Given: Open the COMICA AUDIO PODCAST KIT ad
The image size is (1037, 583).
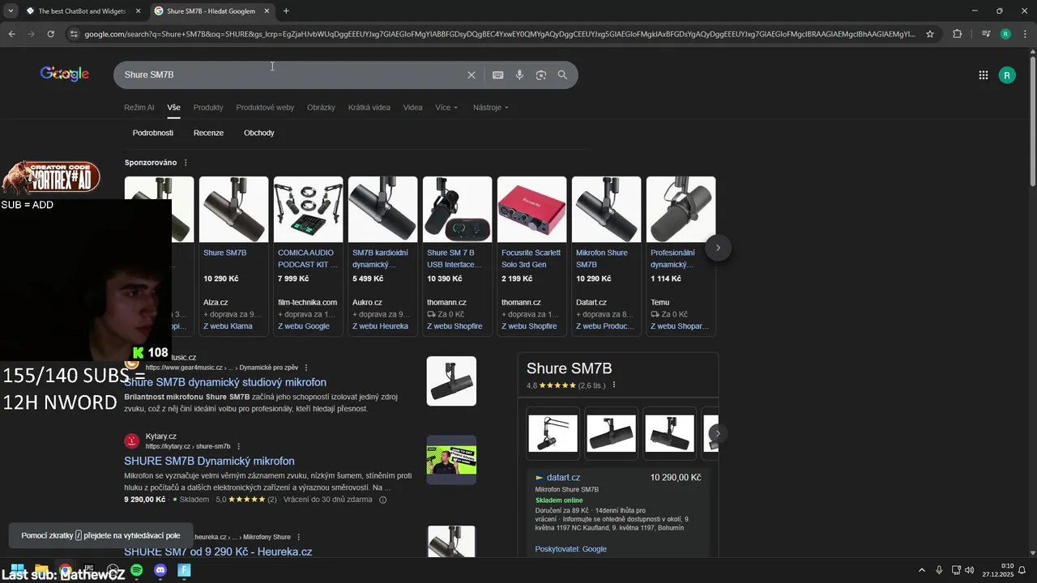Looking at the screenshot, I should point(308,254).
